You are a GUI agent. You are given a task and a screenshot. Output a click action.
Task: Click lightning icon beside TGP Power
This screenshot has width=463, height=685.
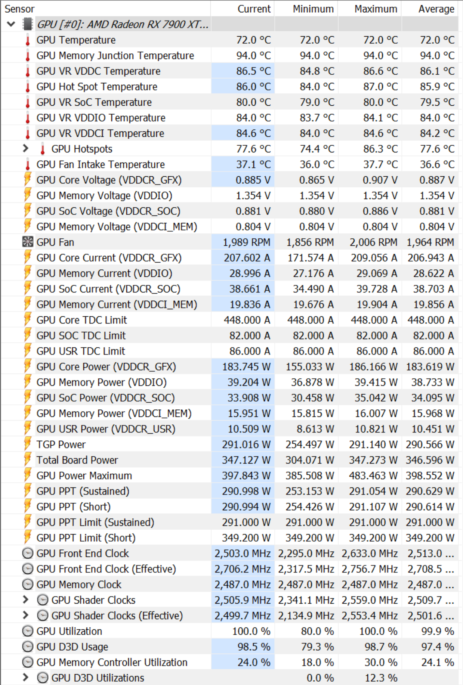coord(28,444)
